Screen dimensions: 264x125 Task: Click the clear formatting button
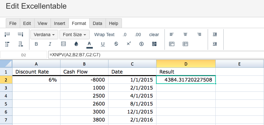point(154,35)
